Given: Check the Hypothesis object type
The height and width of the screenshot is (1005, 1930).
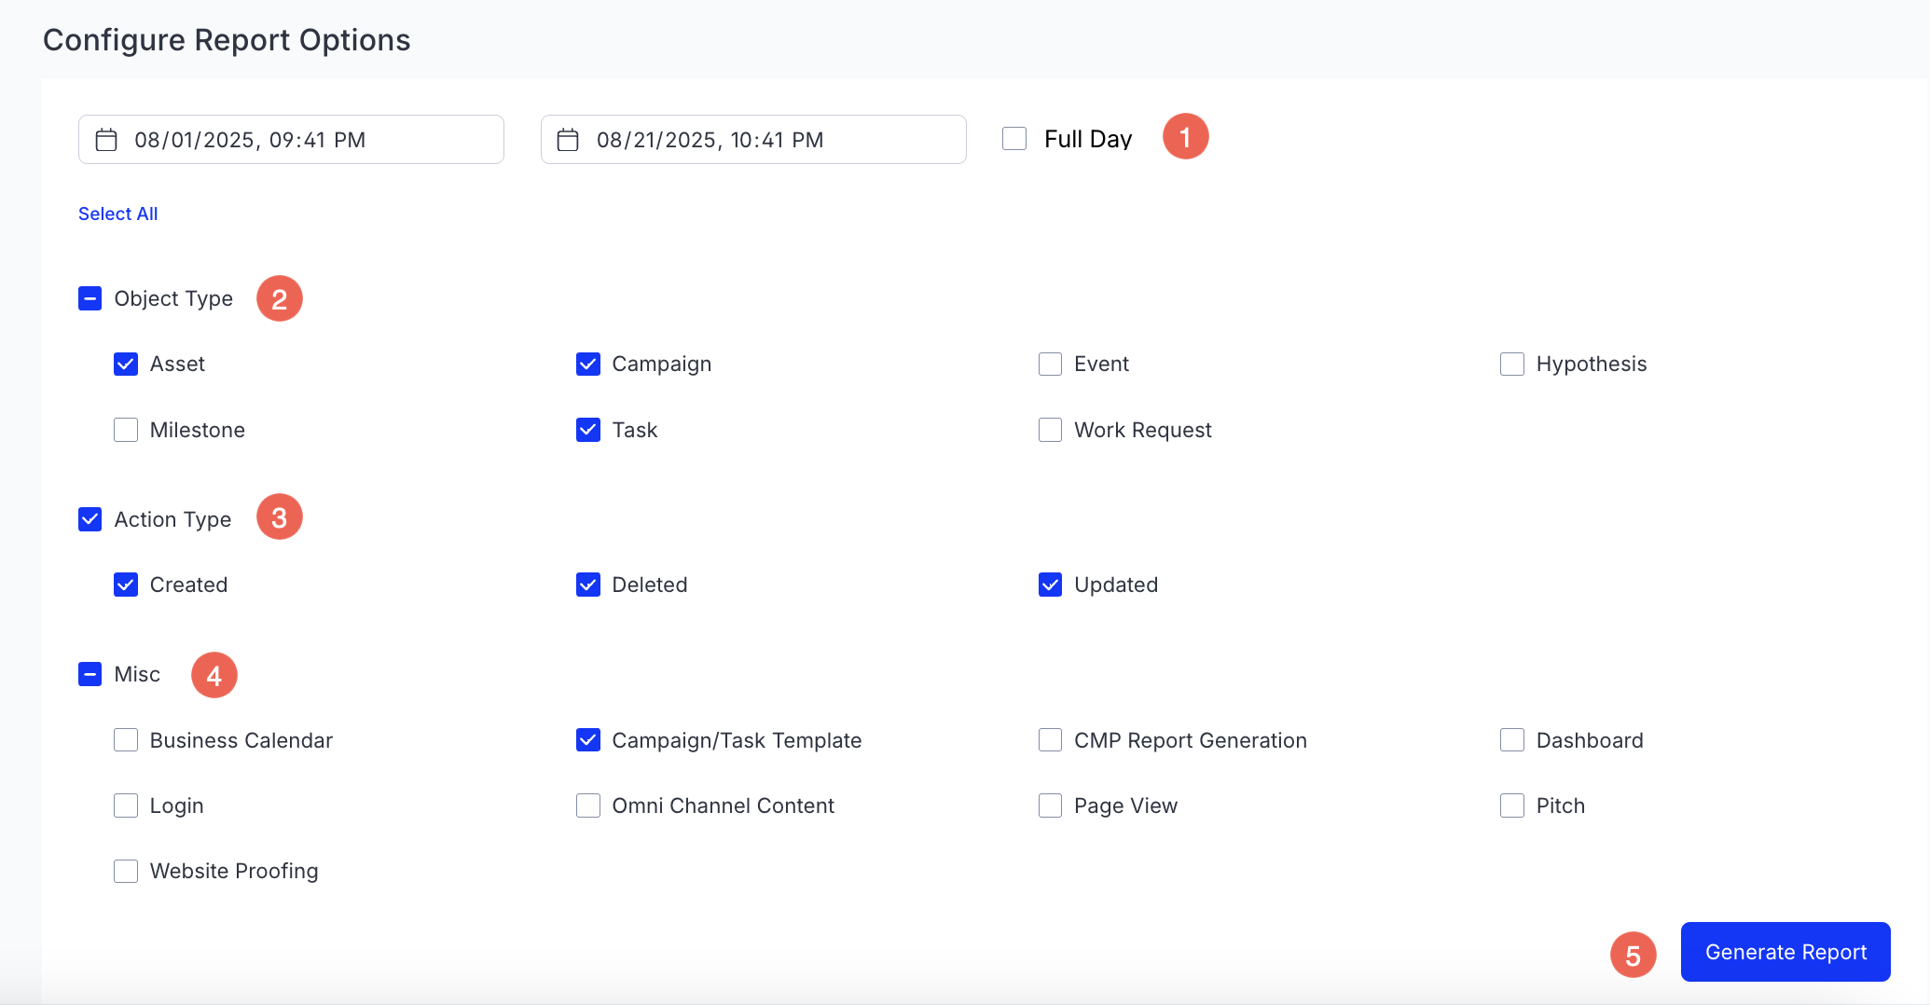Looking at the screenshot, I should [1510, 364].
